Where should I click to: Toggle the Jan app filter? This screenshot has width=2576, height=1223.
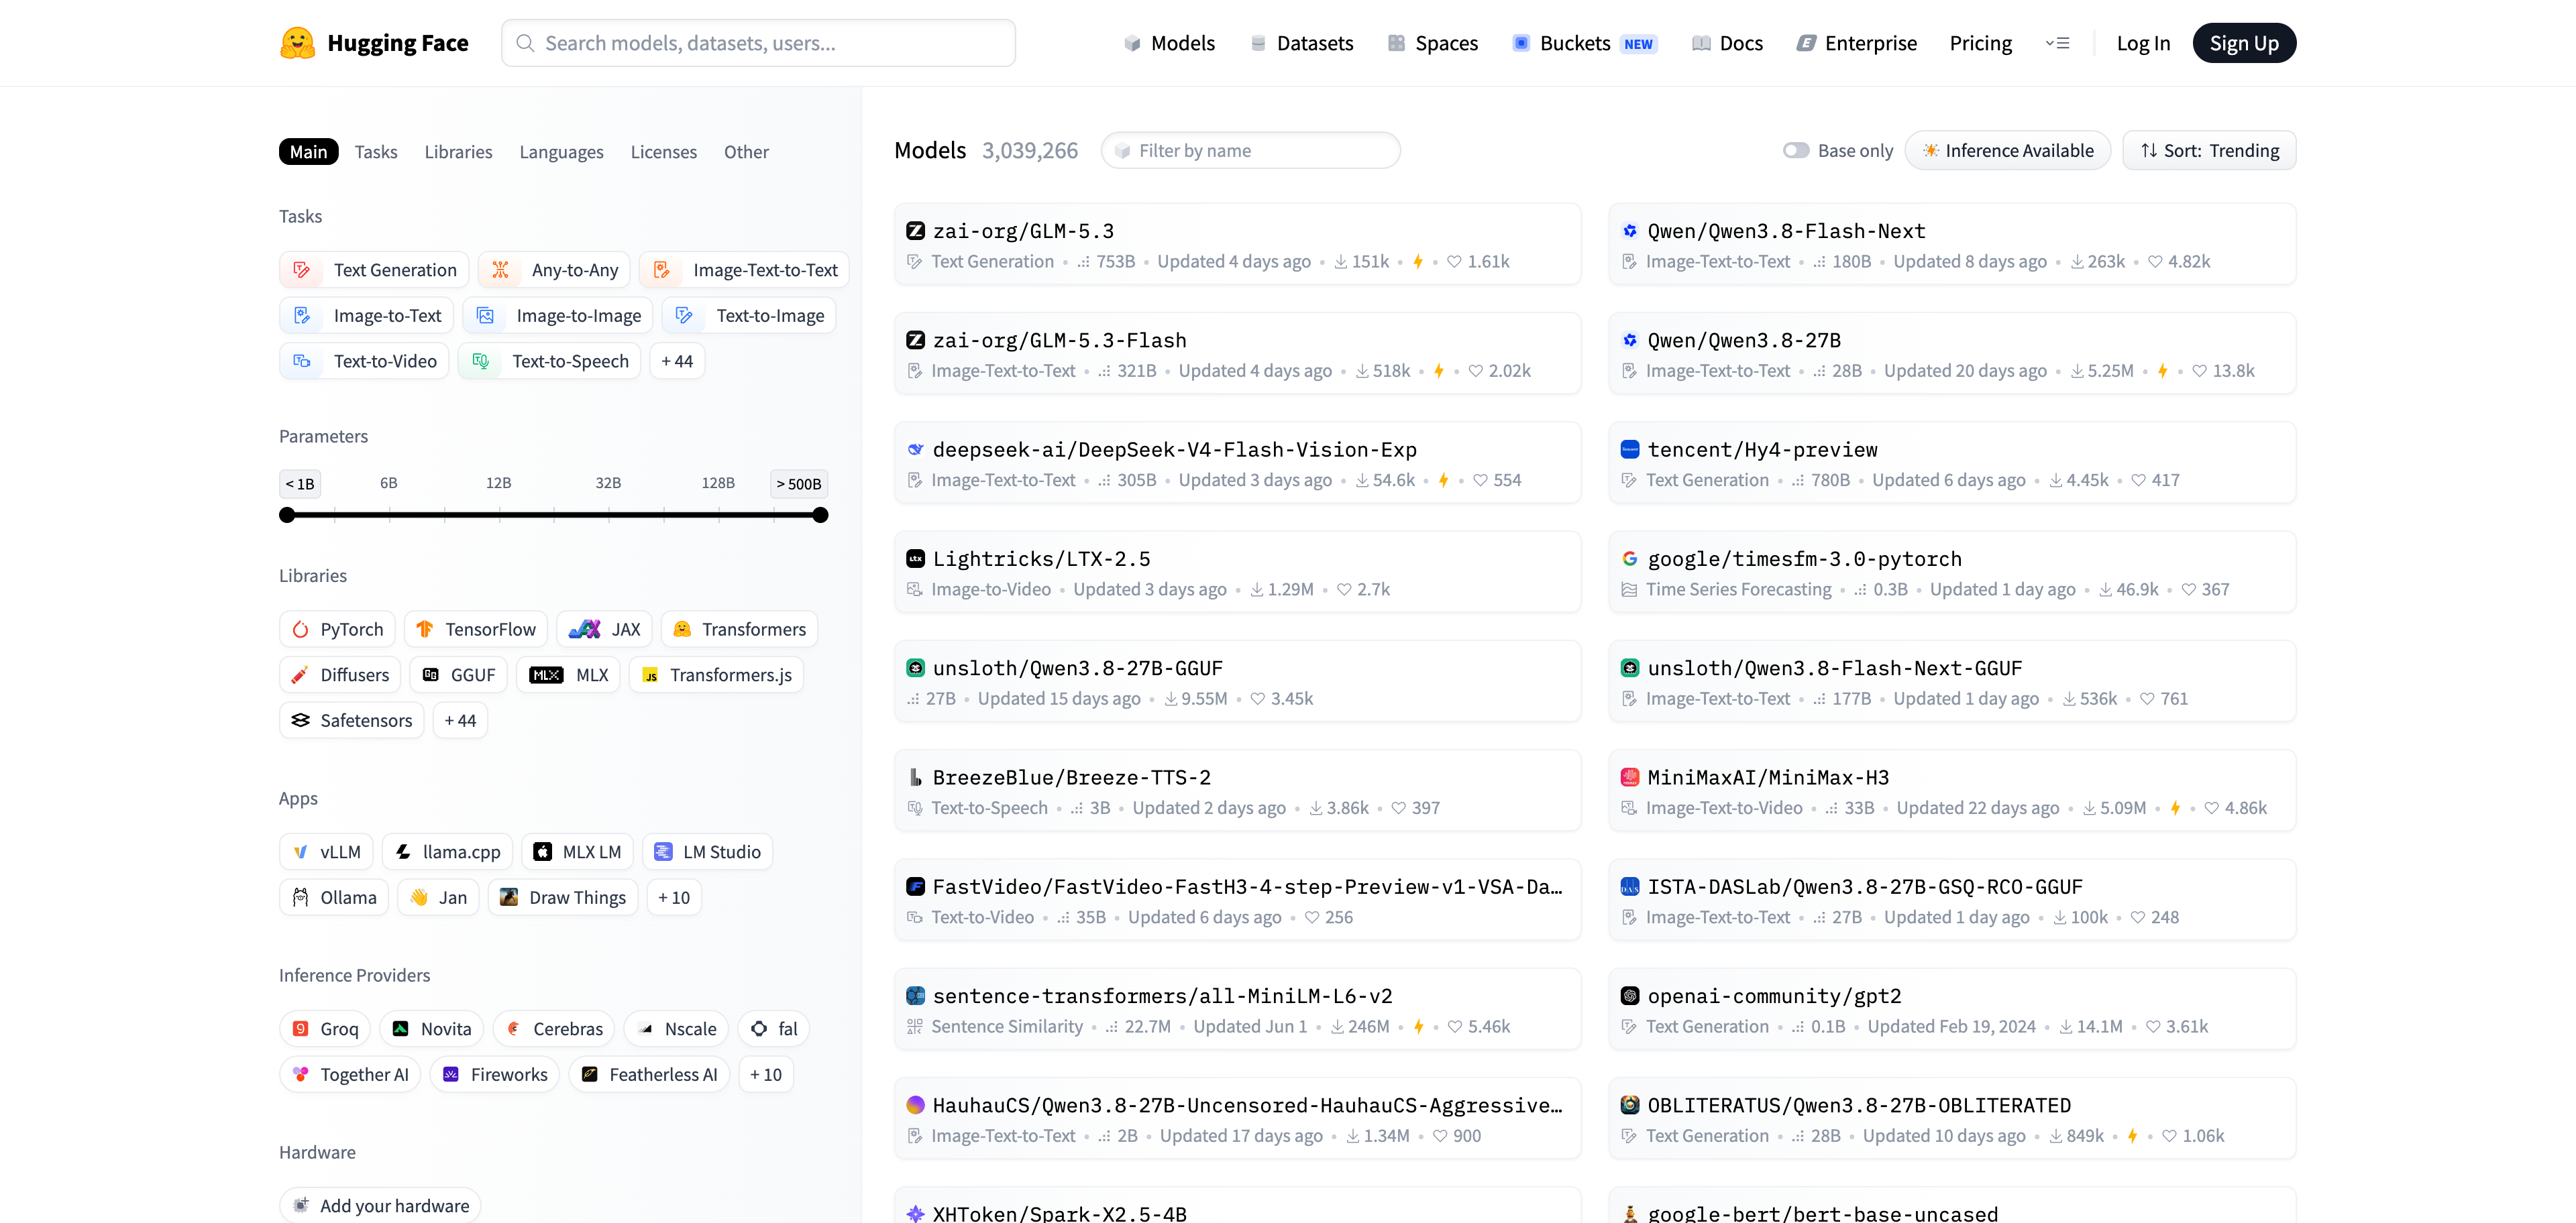tap(438, 897)
